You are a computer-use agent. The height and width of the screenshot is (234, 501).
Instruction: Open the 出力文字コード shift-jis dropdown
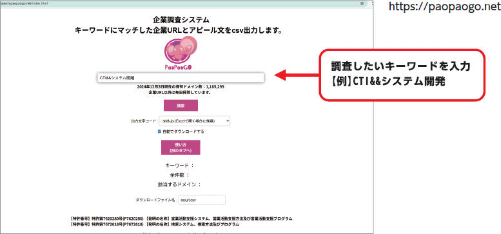pos(195,121)
